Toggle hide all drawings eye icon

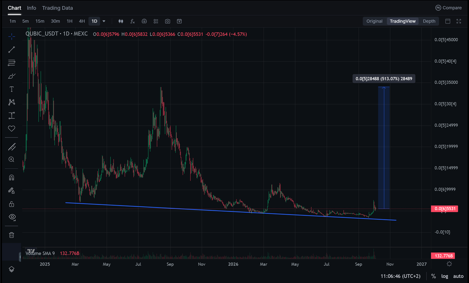pos(12,217)
